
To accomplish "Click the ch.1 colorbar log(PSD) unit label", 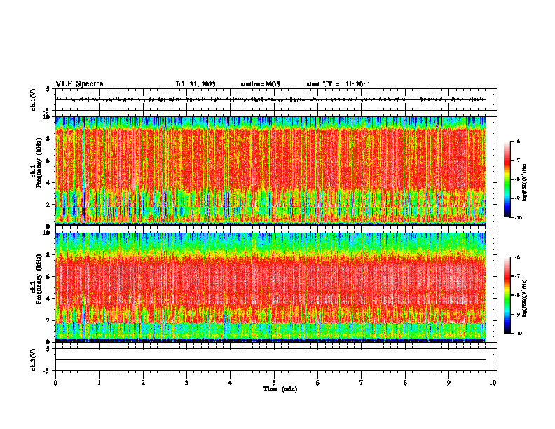I will (525, 182).
